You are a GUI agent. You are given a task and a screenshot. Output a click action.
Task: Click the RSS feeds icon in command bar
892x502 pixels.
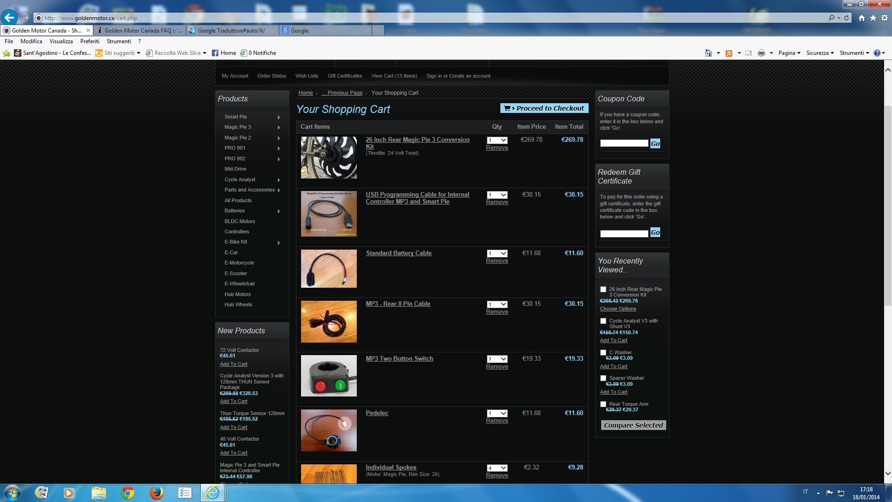729,53
